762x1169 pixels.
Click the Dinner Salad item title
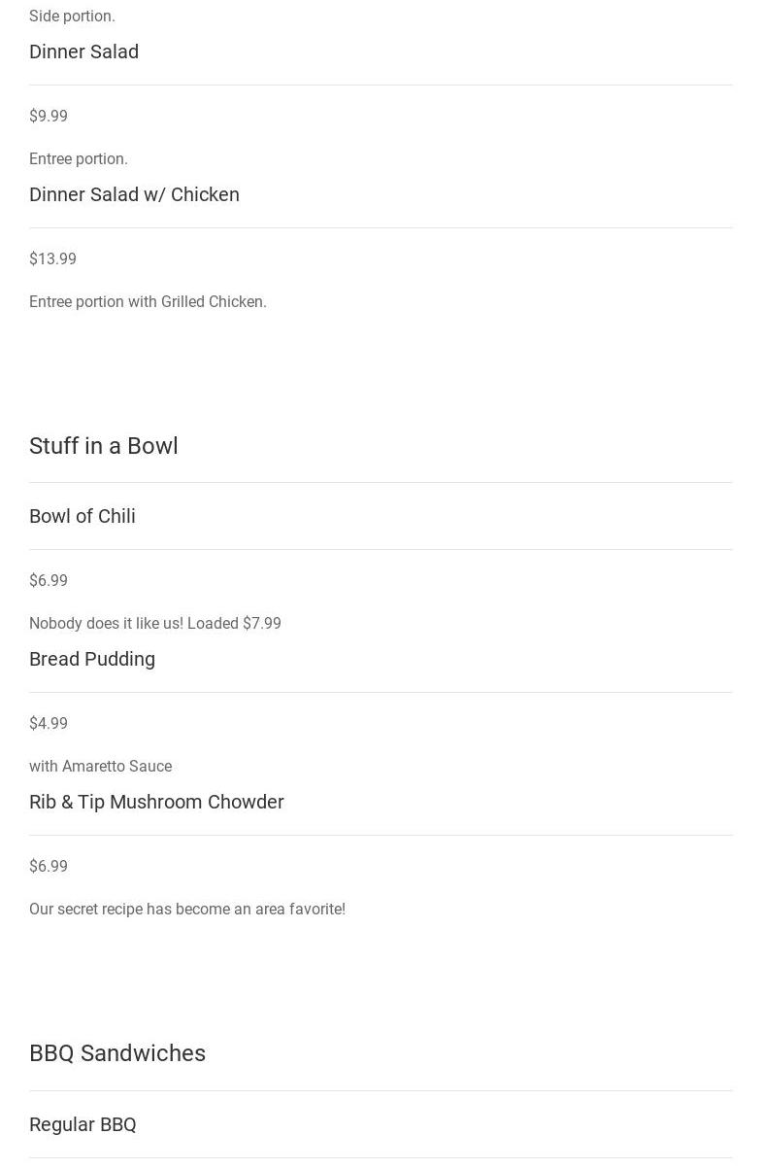[x=83, y=52]
